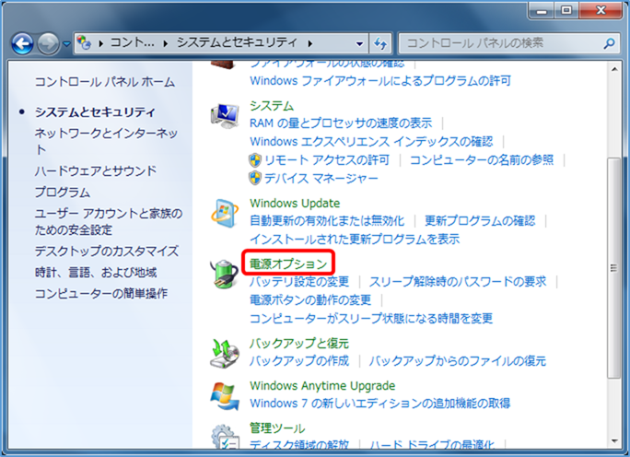The image size is (630, 457).
Task: Click バックアップからのファイルの復元 link
Action: [458, 361]
